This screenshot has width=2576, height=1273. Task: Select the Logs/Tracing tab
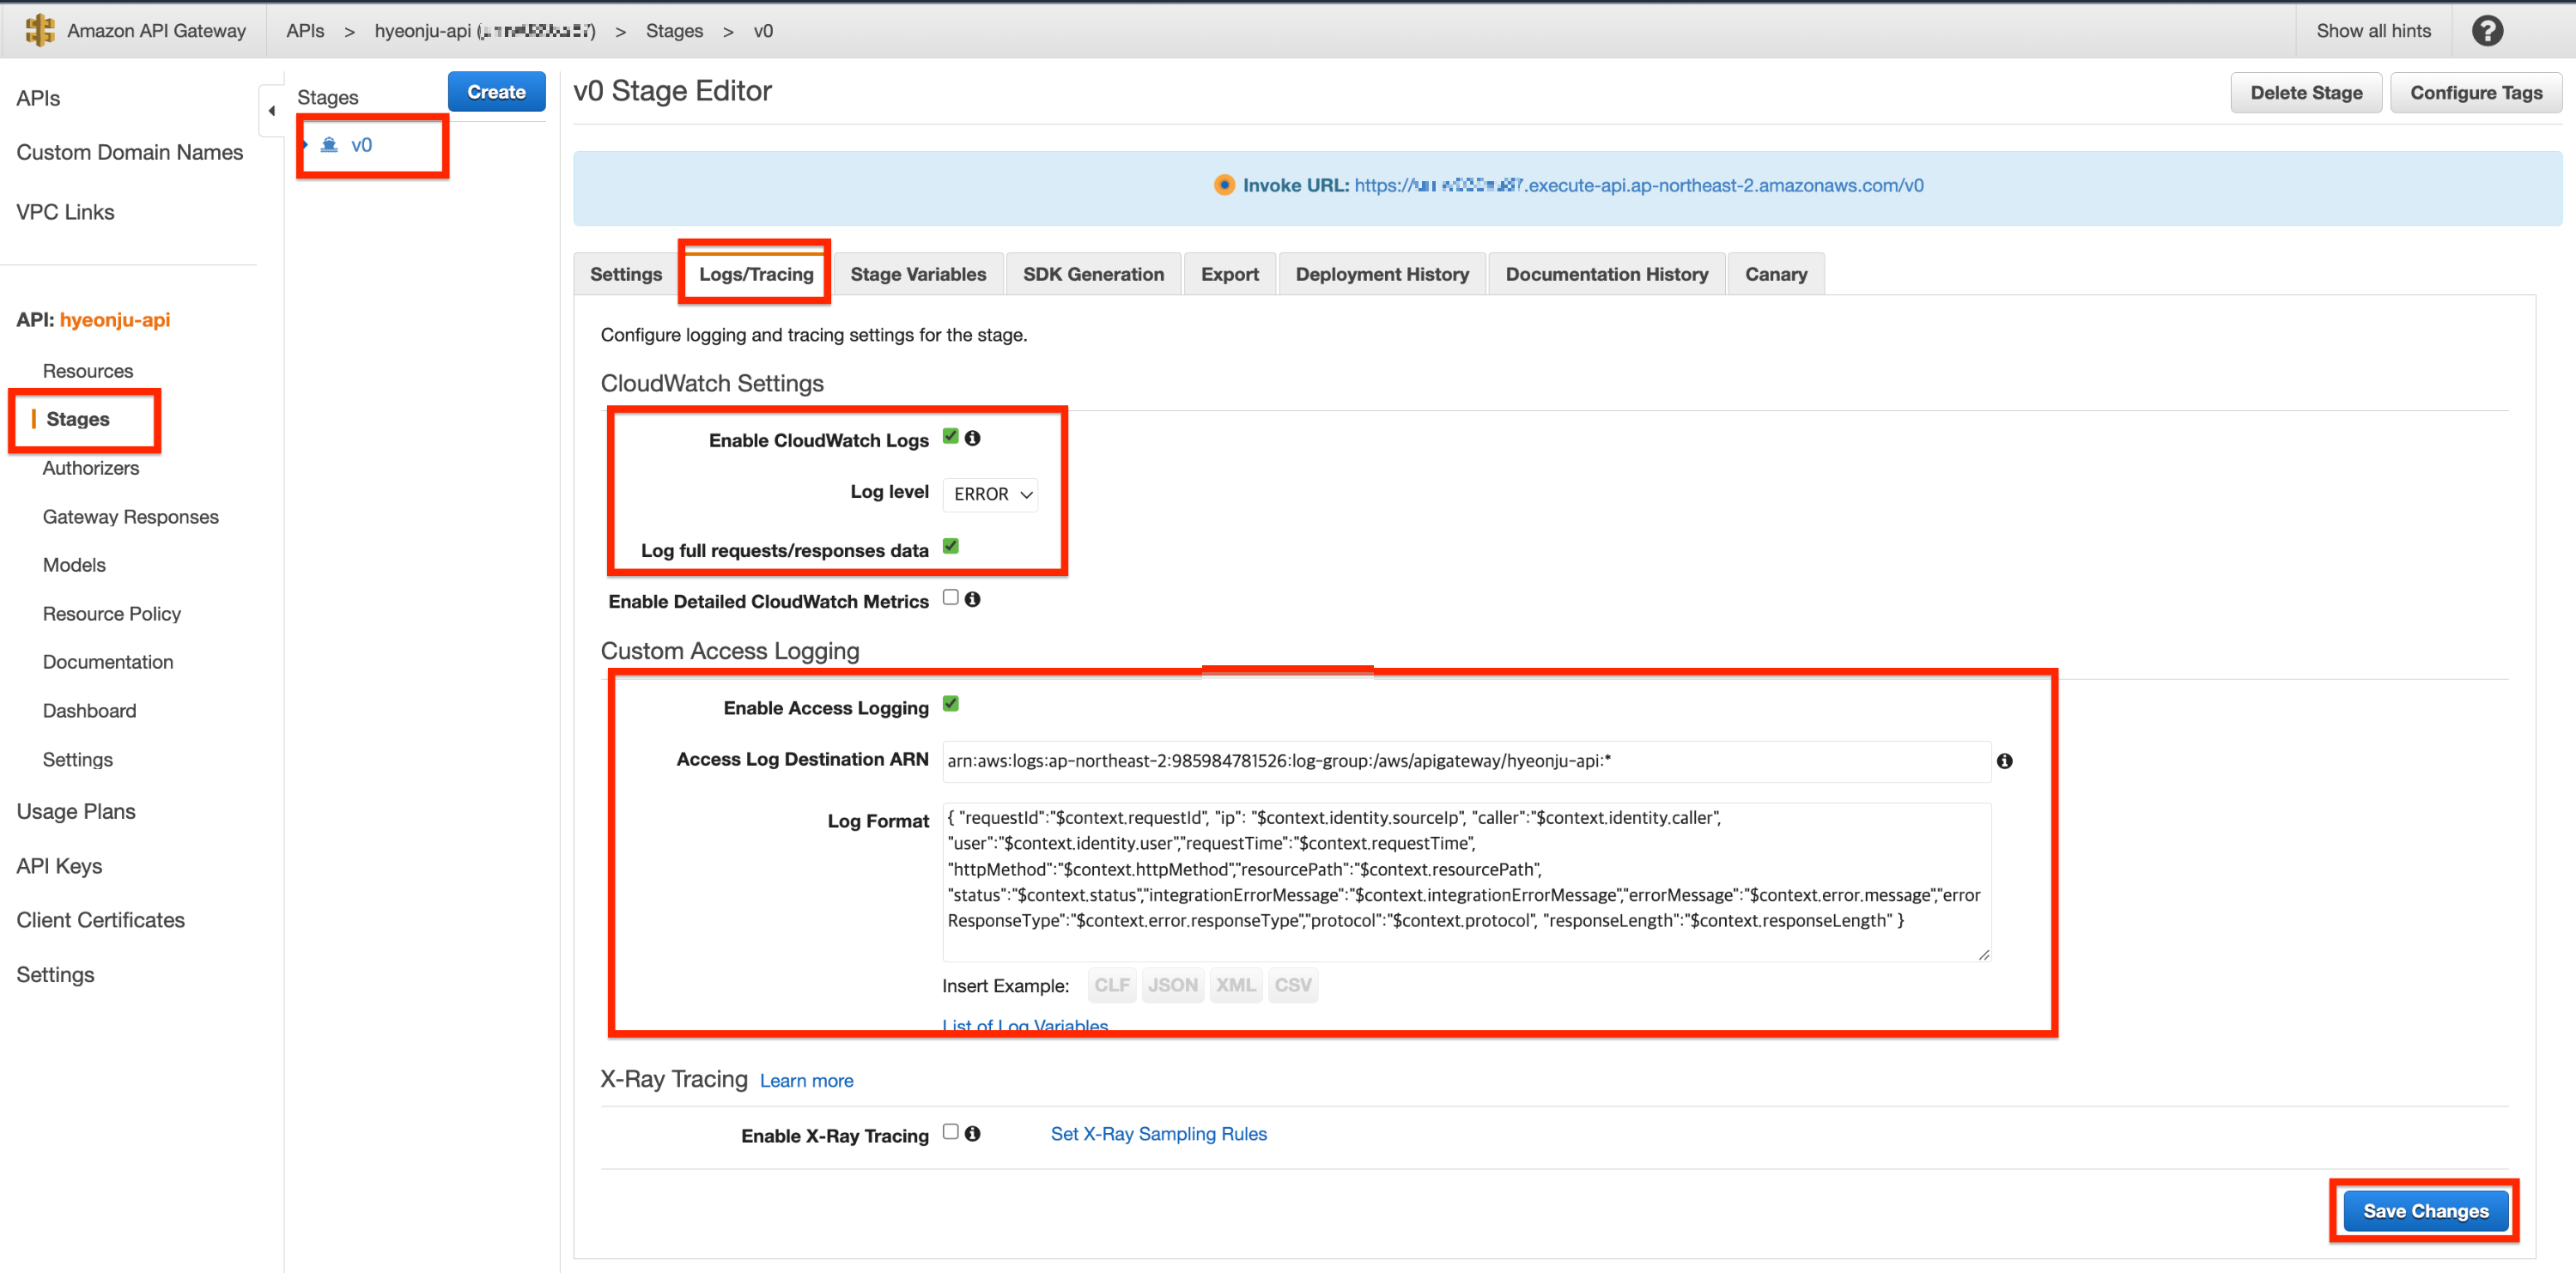coord(756,274)
